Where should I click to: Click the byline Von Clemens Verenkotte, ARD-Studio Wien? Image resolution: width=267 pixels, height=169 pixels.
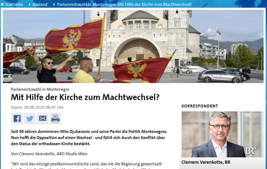(x=49, y=154)
